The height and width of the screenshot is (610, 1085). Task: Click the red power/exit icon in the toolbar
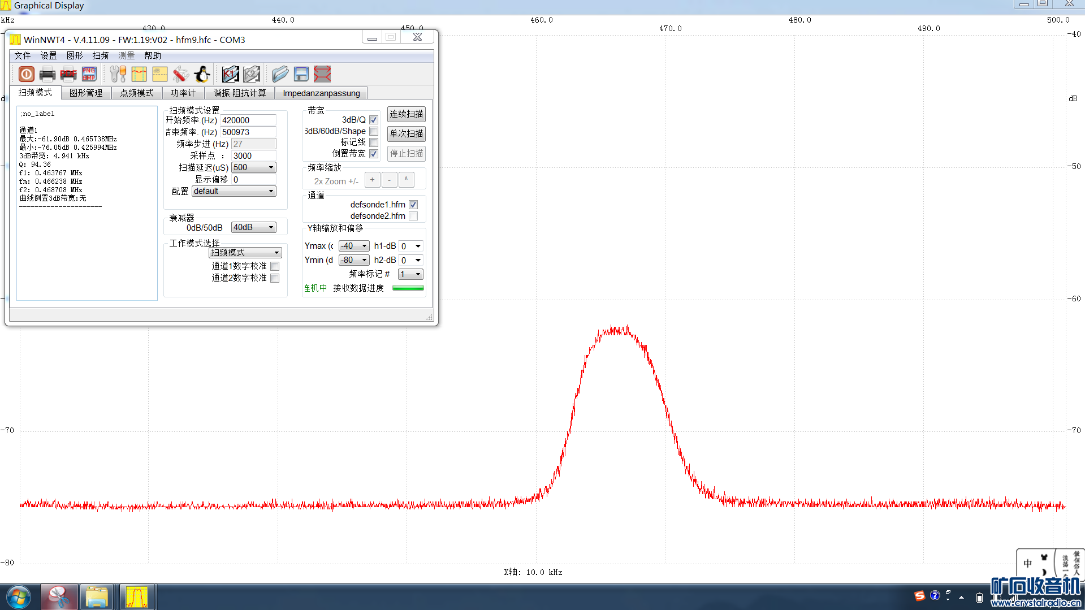pyautogui.click(x=27, y=74)
